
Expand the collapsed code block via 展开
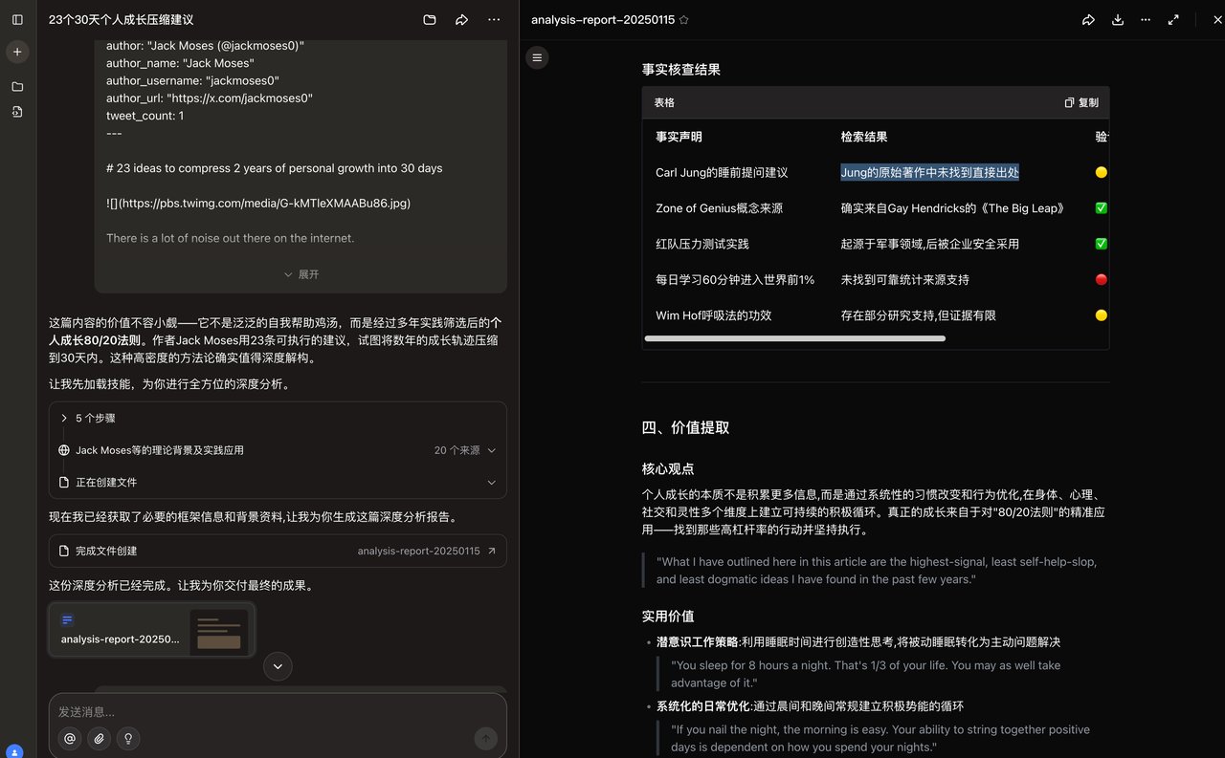click(x=300, y=273)
